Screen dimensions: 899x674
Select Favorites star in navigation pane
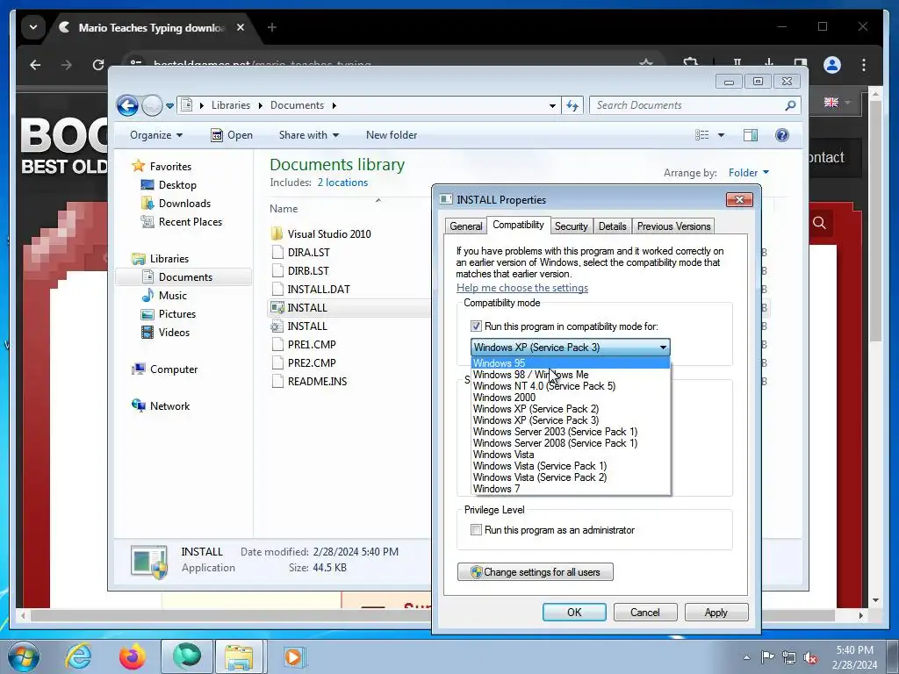pos(138,166)
